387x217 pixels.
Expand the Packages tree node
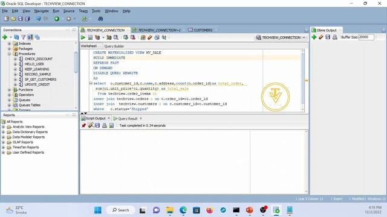(x=10, y=49)
